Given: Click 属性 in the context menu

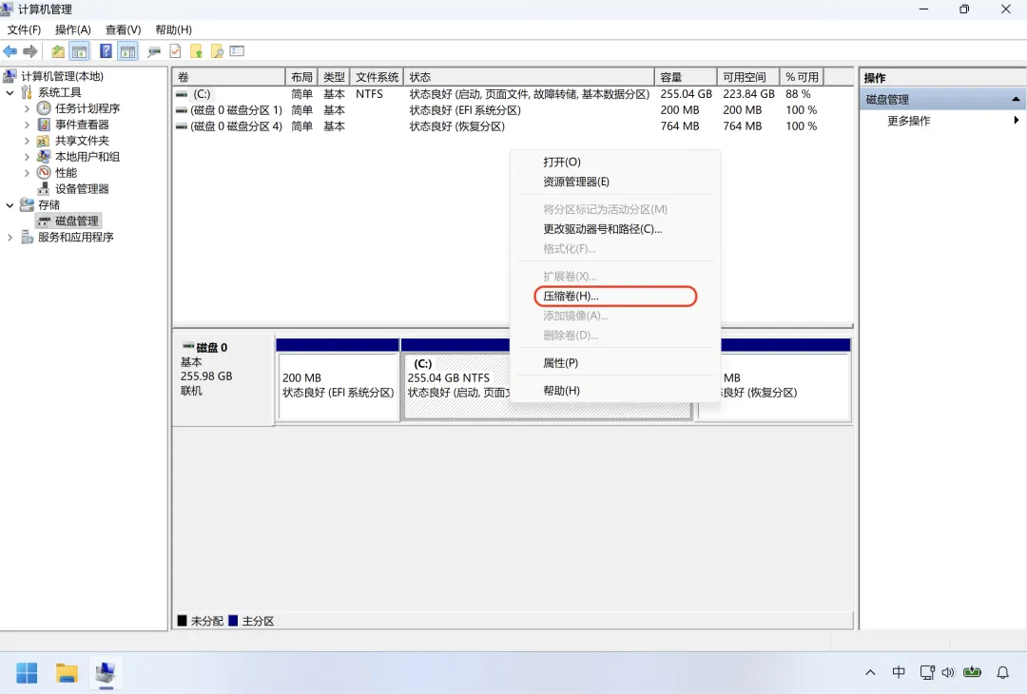Looking at the screenshot, I should 561,362.
